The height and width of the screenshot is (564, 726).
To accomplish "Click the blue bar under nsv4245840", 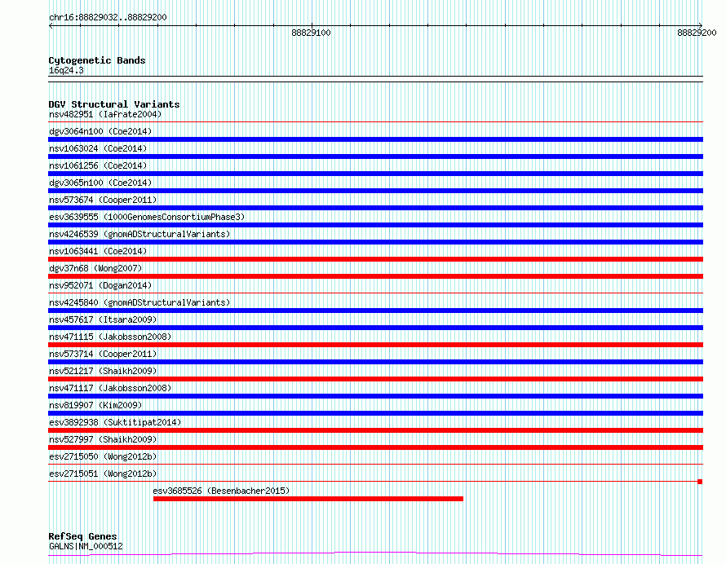I will click(x=375, y=311).
